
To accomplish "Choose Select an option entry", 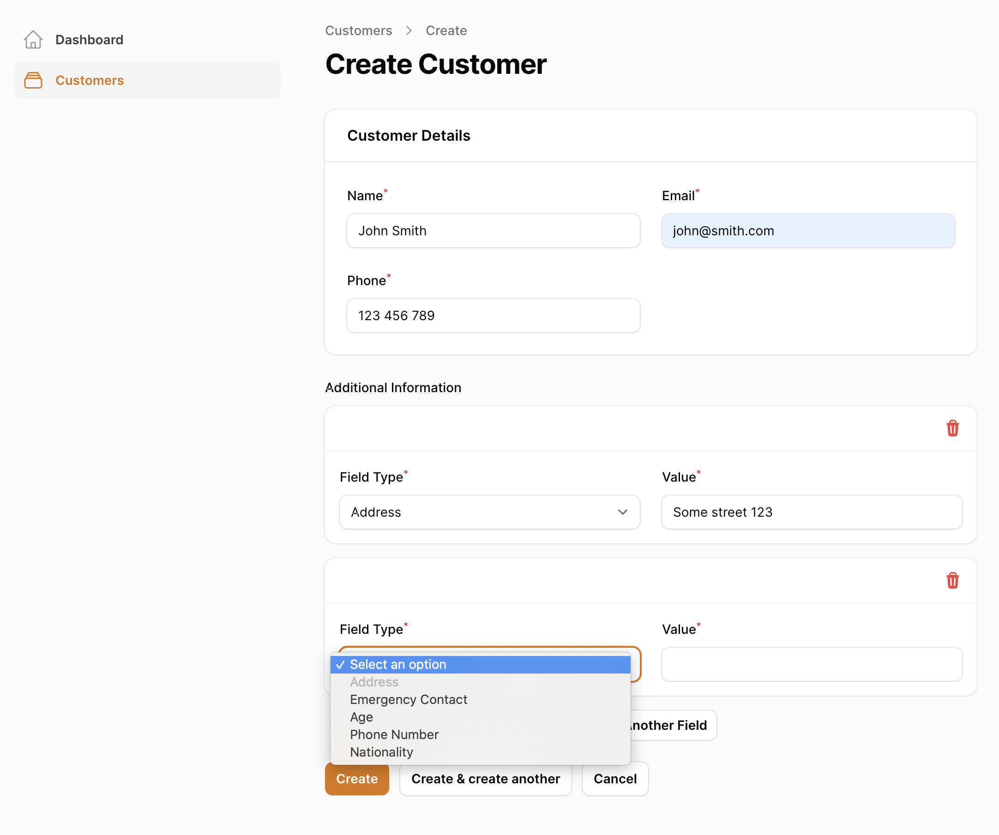I will pos(481,665).
